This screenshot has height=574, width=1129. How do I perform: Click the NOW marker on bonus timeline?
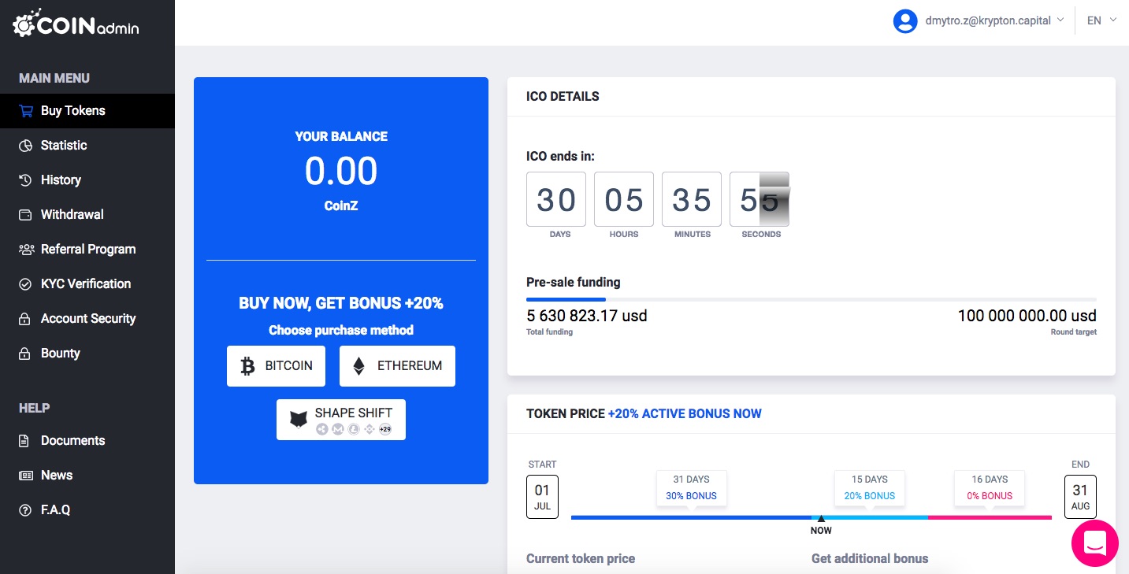[x=821, y=524]
